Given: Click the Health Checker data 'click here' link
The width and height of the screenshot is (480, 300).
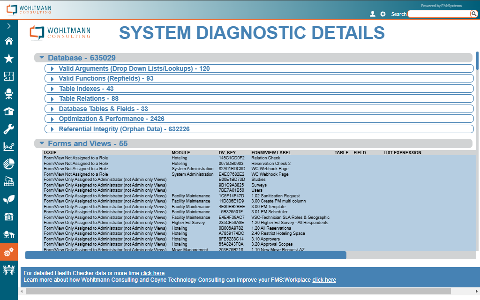Looking at the screenshot, I should click(152, 273).
